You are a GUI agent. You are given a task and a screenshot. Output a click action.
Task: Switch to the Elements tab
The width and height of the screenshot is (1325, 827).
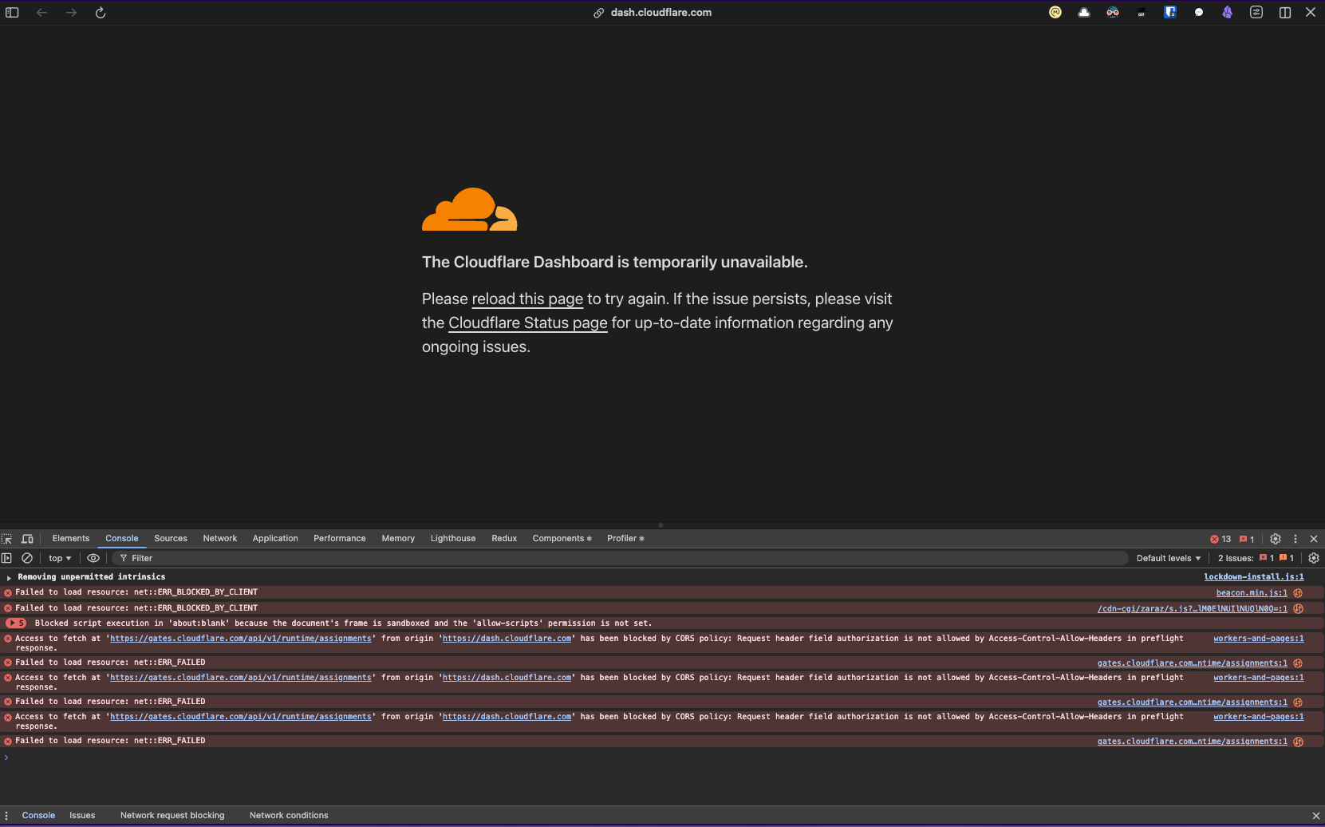point(71,539)
